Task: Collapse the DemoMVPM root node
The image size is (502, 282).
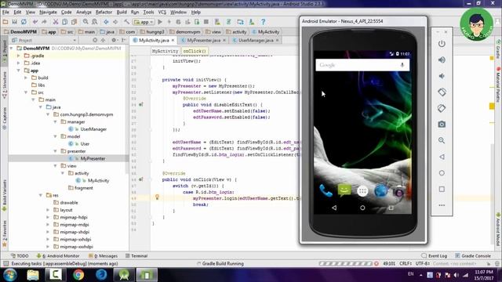Action: 12,49
